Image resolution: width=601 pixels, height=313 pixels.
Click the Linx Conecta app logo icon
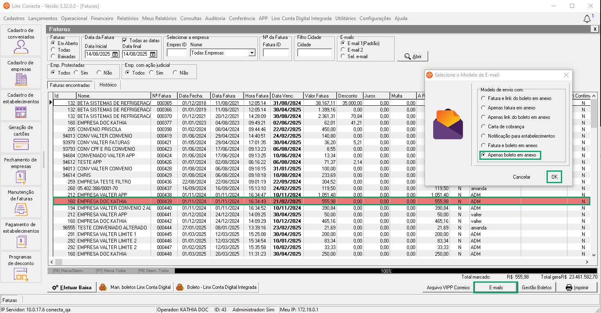pos(6,6)
